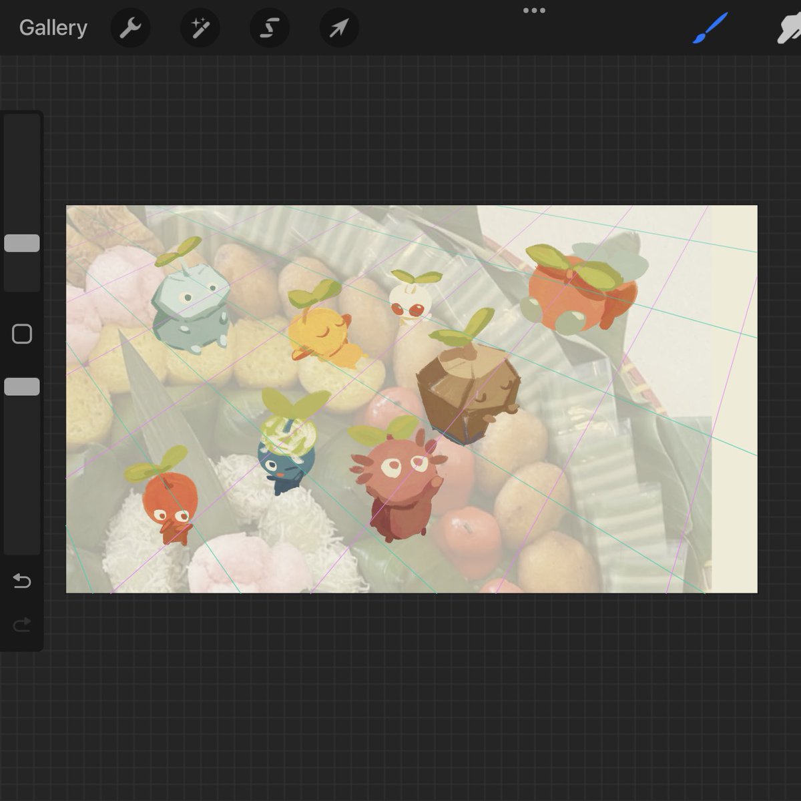Redo the undone stroke
This screenshot has width=801, height=801.
point(22,625)
